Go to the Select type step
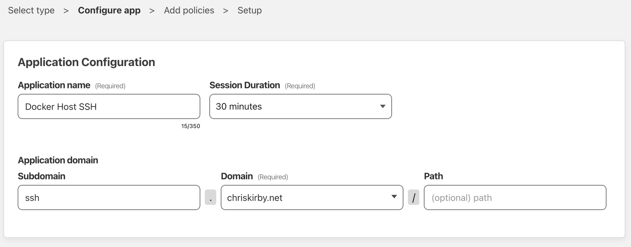The width and height of the screenshot is (631, 247). click(x=31, y=10)
